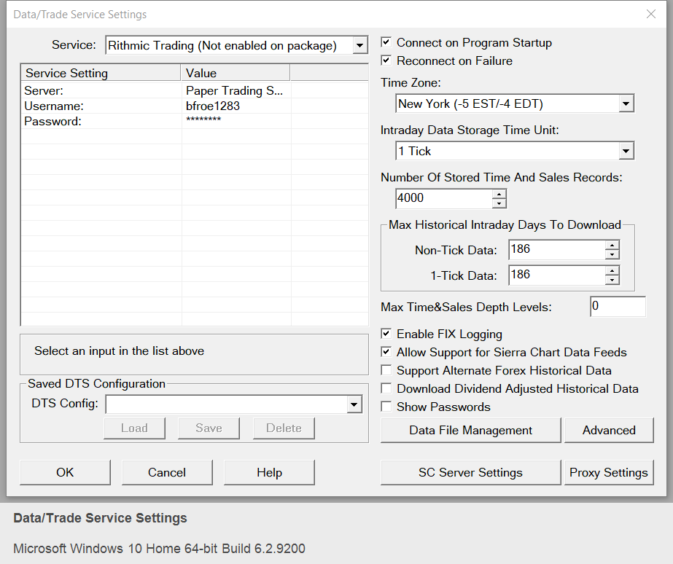Click the Load button under DTS Config
This screenshot has height=564, width=673.
(134, 428)
